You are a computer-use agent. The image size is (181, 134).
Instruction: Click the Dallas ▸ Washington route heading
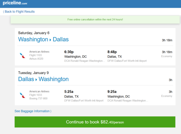(x=43, y=79)
